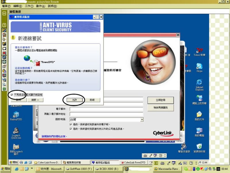Open the 編輯(E) menu
230x173 pixels.
click(x=18, y=6)
